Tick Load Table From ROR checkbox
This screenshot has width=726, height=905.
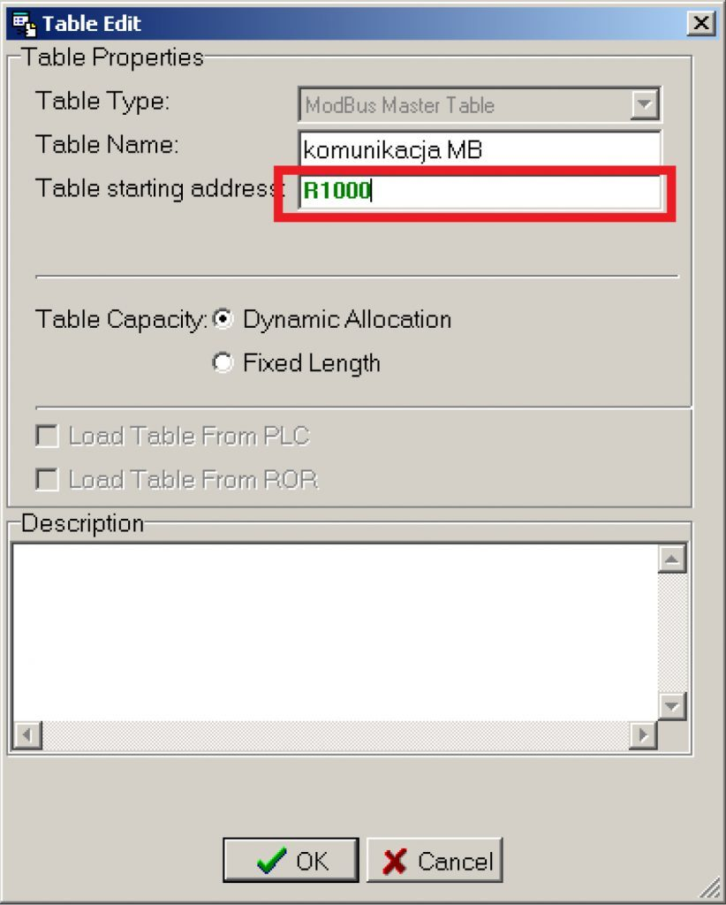pyautogui.click(x=47, y=480)
